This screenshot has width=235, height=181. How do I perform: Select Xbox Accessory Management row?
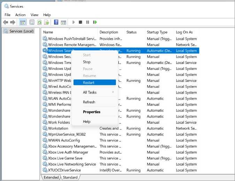(x=121, y=146)
